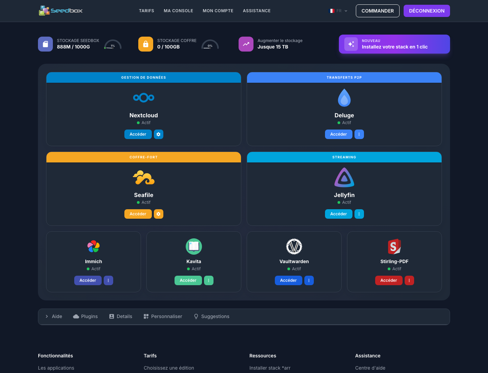Click Accéder for Deluge
Image resolution: width=488 pixels, height=373 pixels.
coord(339,134)
